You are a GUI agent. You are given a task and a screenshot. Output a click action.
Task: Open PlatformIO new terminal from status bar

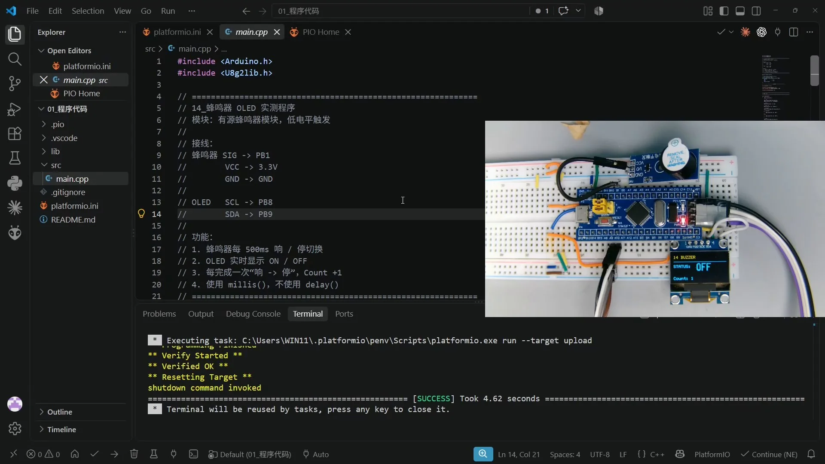pyautogui.click(x=194, y=454)
